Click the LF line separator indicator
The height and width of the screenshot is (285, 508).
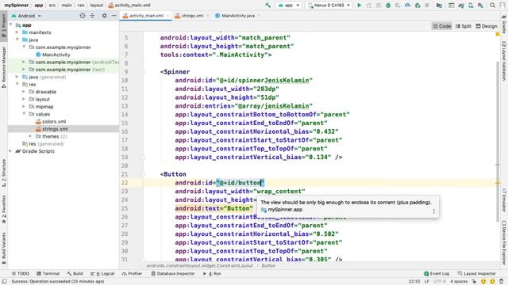(427, 282)
